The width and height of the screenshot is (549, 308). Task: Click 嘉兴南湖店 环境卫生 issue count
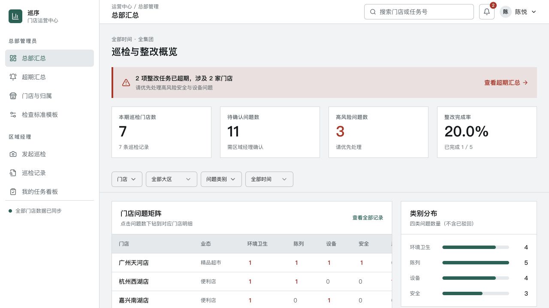tap(250, 300)
